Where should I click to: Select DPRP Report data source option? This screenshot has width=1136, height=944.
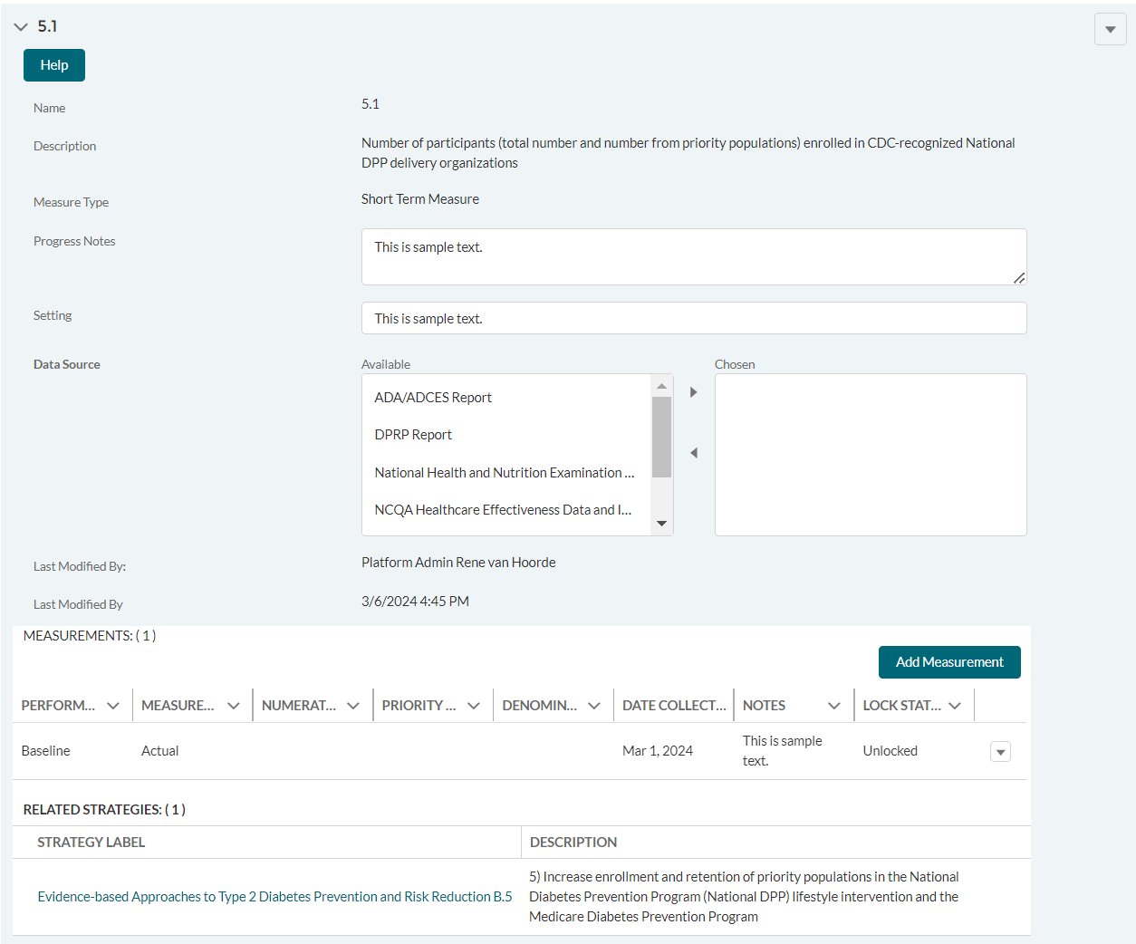tap(413, 435)
